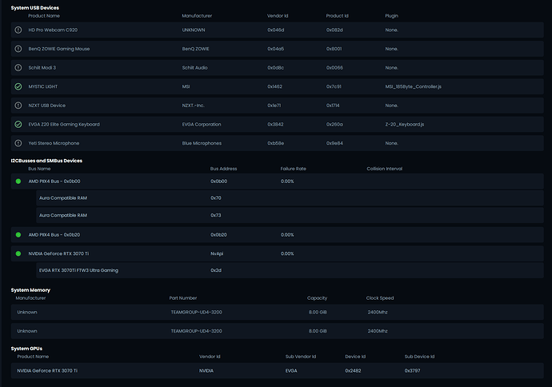Select Yeti Stereo Microphone product name
Viewport: 552px width, 387px height.
point(54,143)
